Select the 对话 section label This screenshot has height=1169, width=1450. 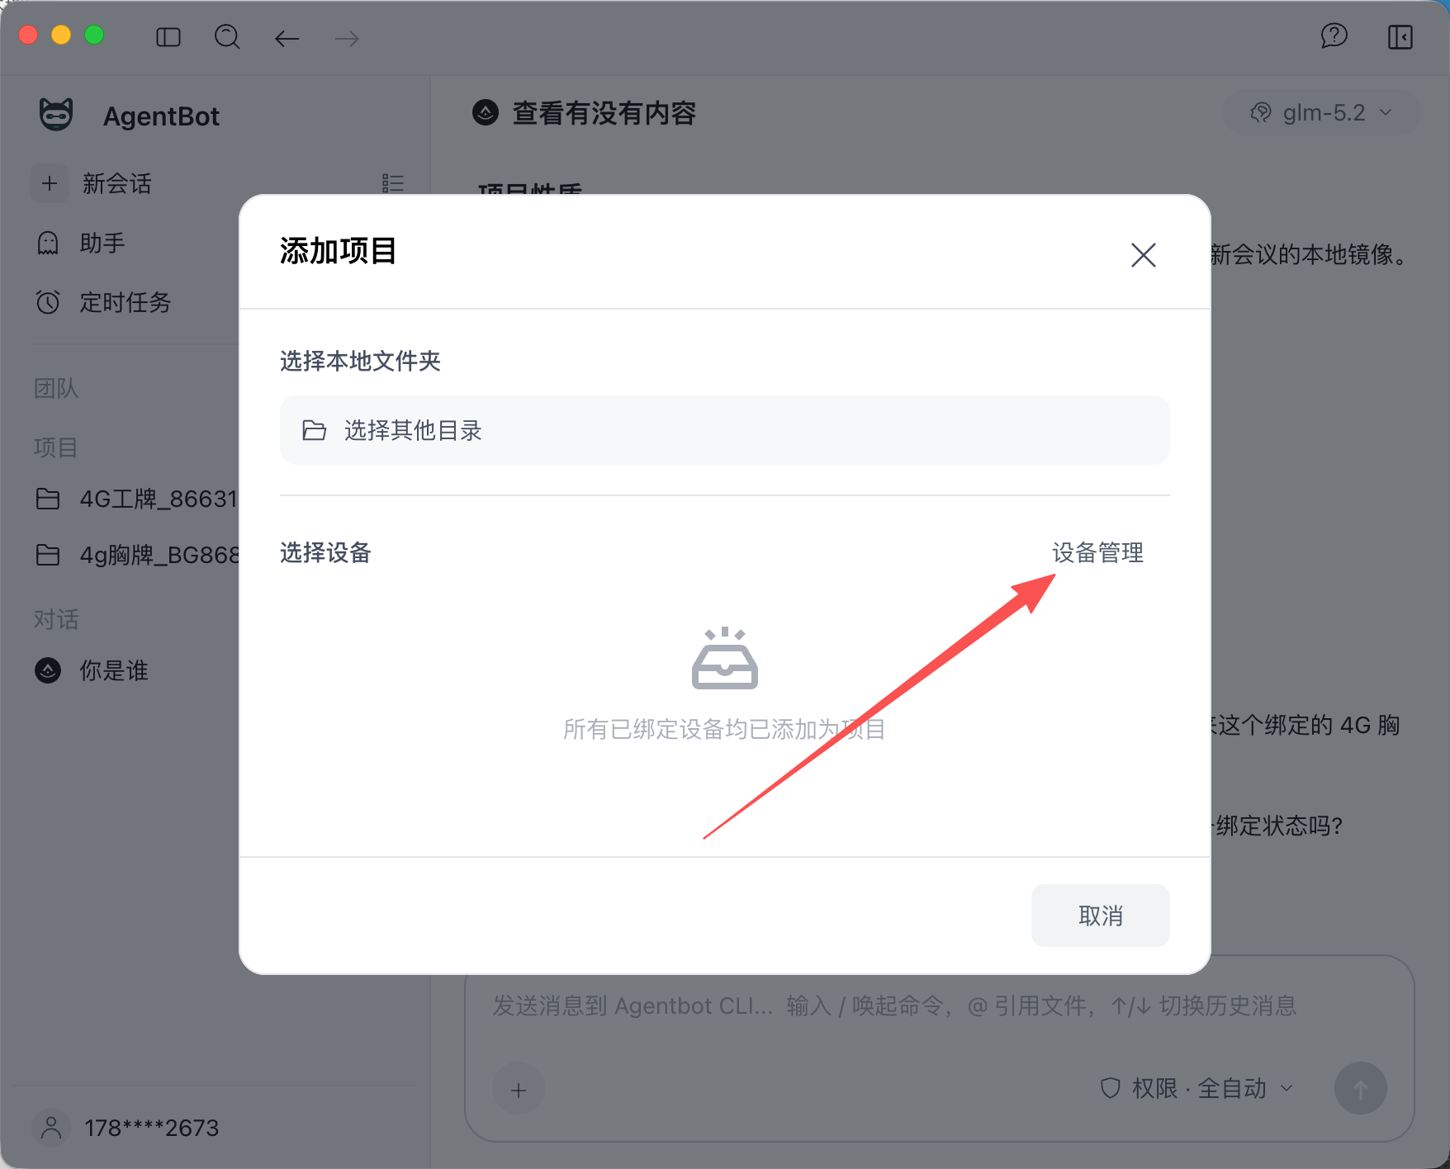tap(56, 619)
